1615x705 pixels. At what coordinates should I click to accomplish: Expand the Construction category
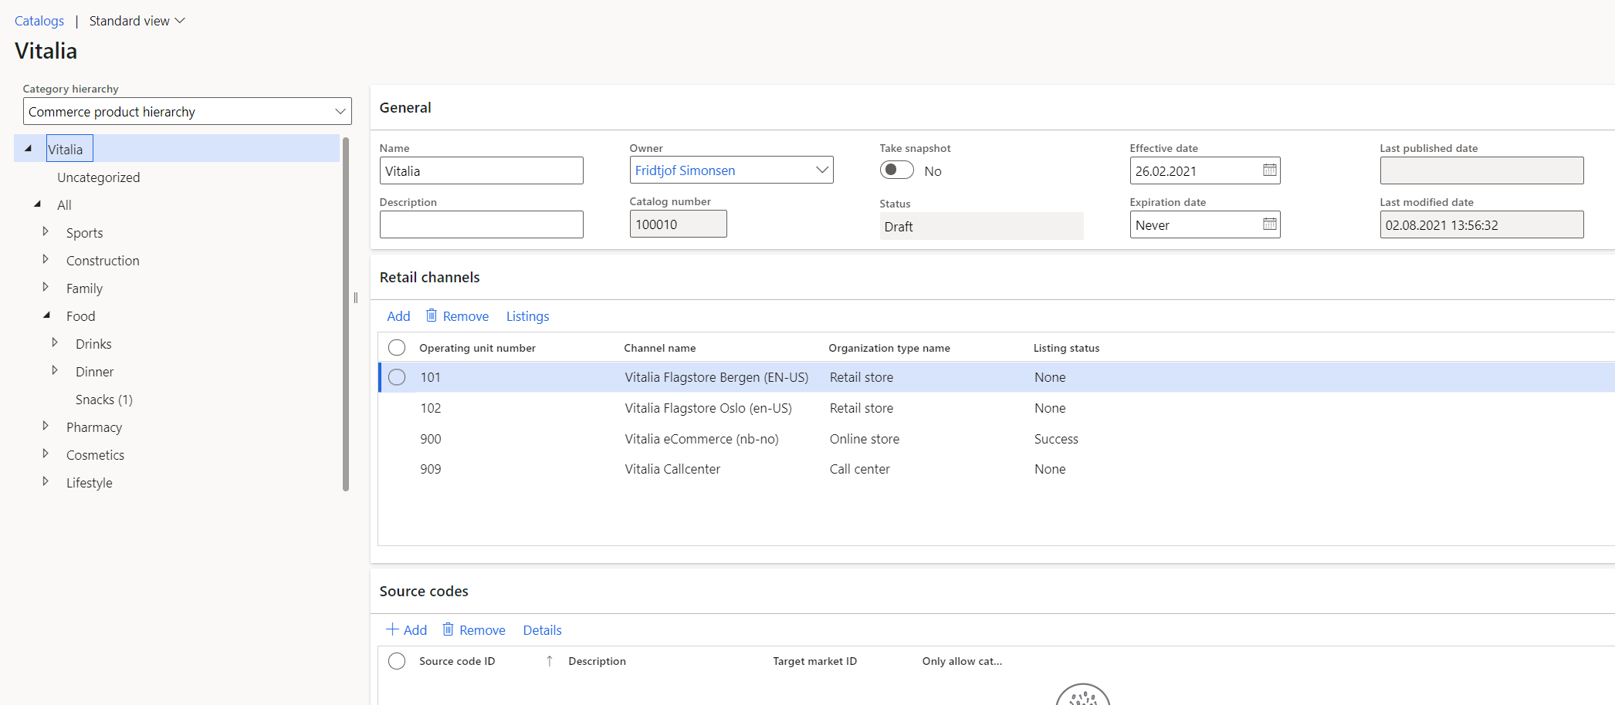click(46, 259)
